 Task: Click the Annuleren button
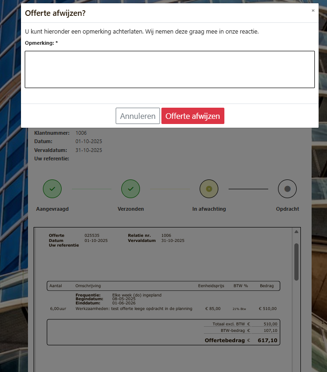coord(138,116)
